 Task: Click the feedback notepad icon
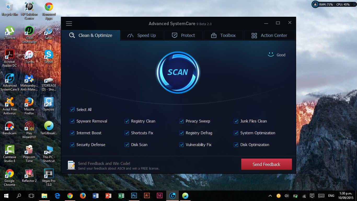(x=71, y=165)
